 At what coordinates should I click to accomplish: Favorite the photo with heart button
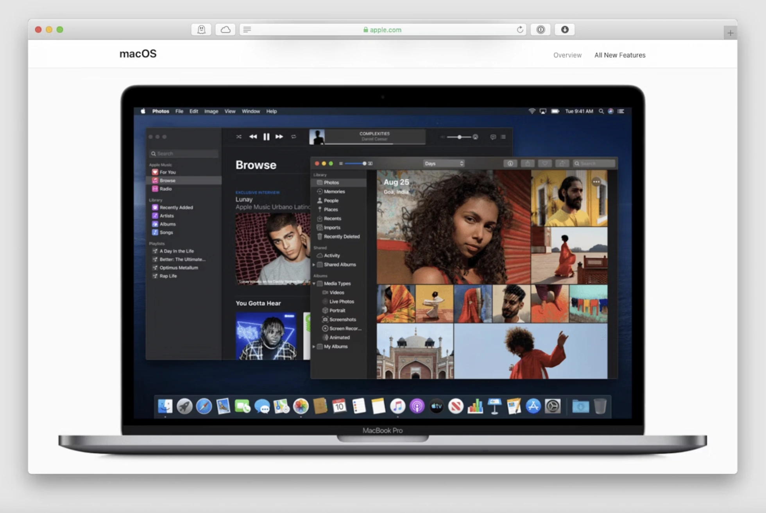(544, 164)
